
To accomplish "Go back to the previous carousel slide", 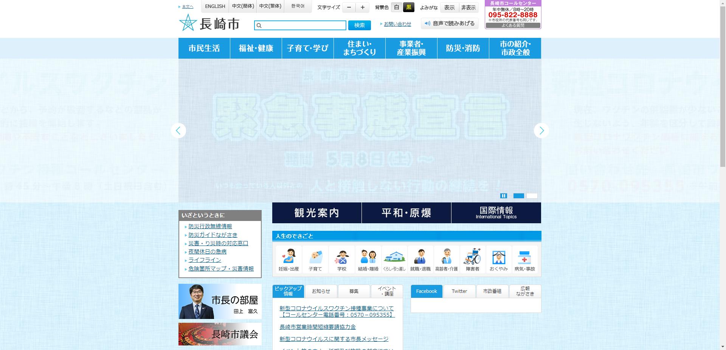I will 178,131.
